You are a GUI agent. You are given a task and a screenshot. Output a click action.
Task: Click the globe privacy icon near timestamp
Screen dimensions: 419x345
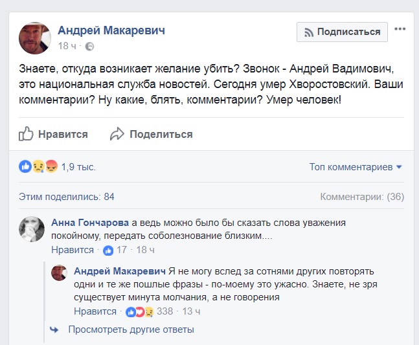click(89, 47)
